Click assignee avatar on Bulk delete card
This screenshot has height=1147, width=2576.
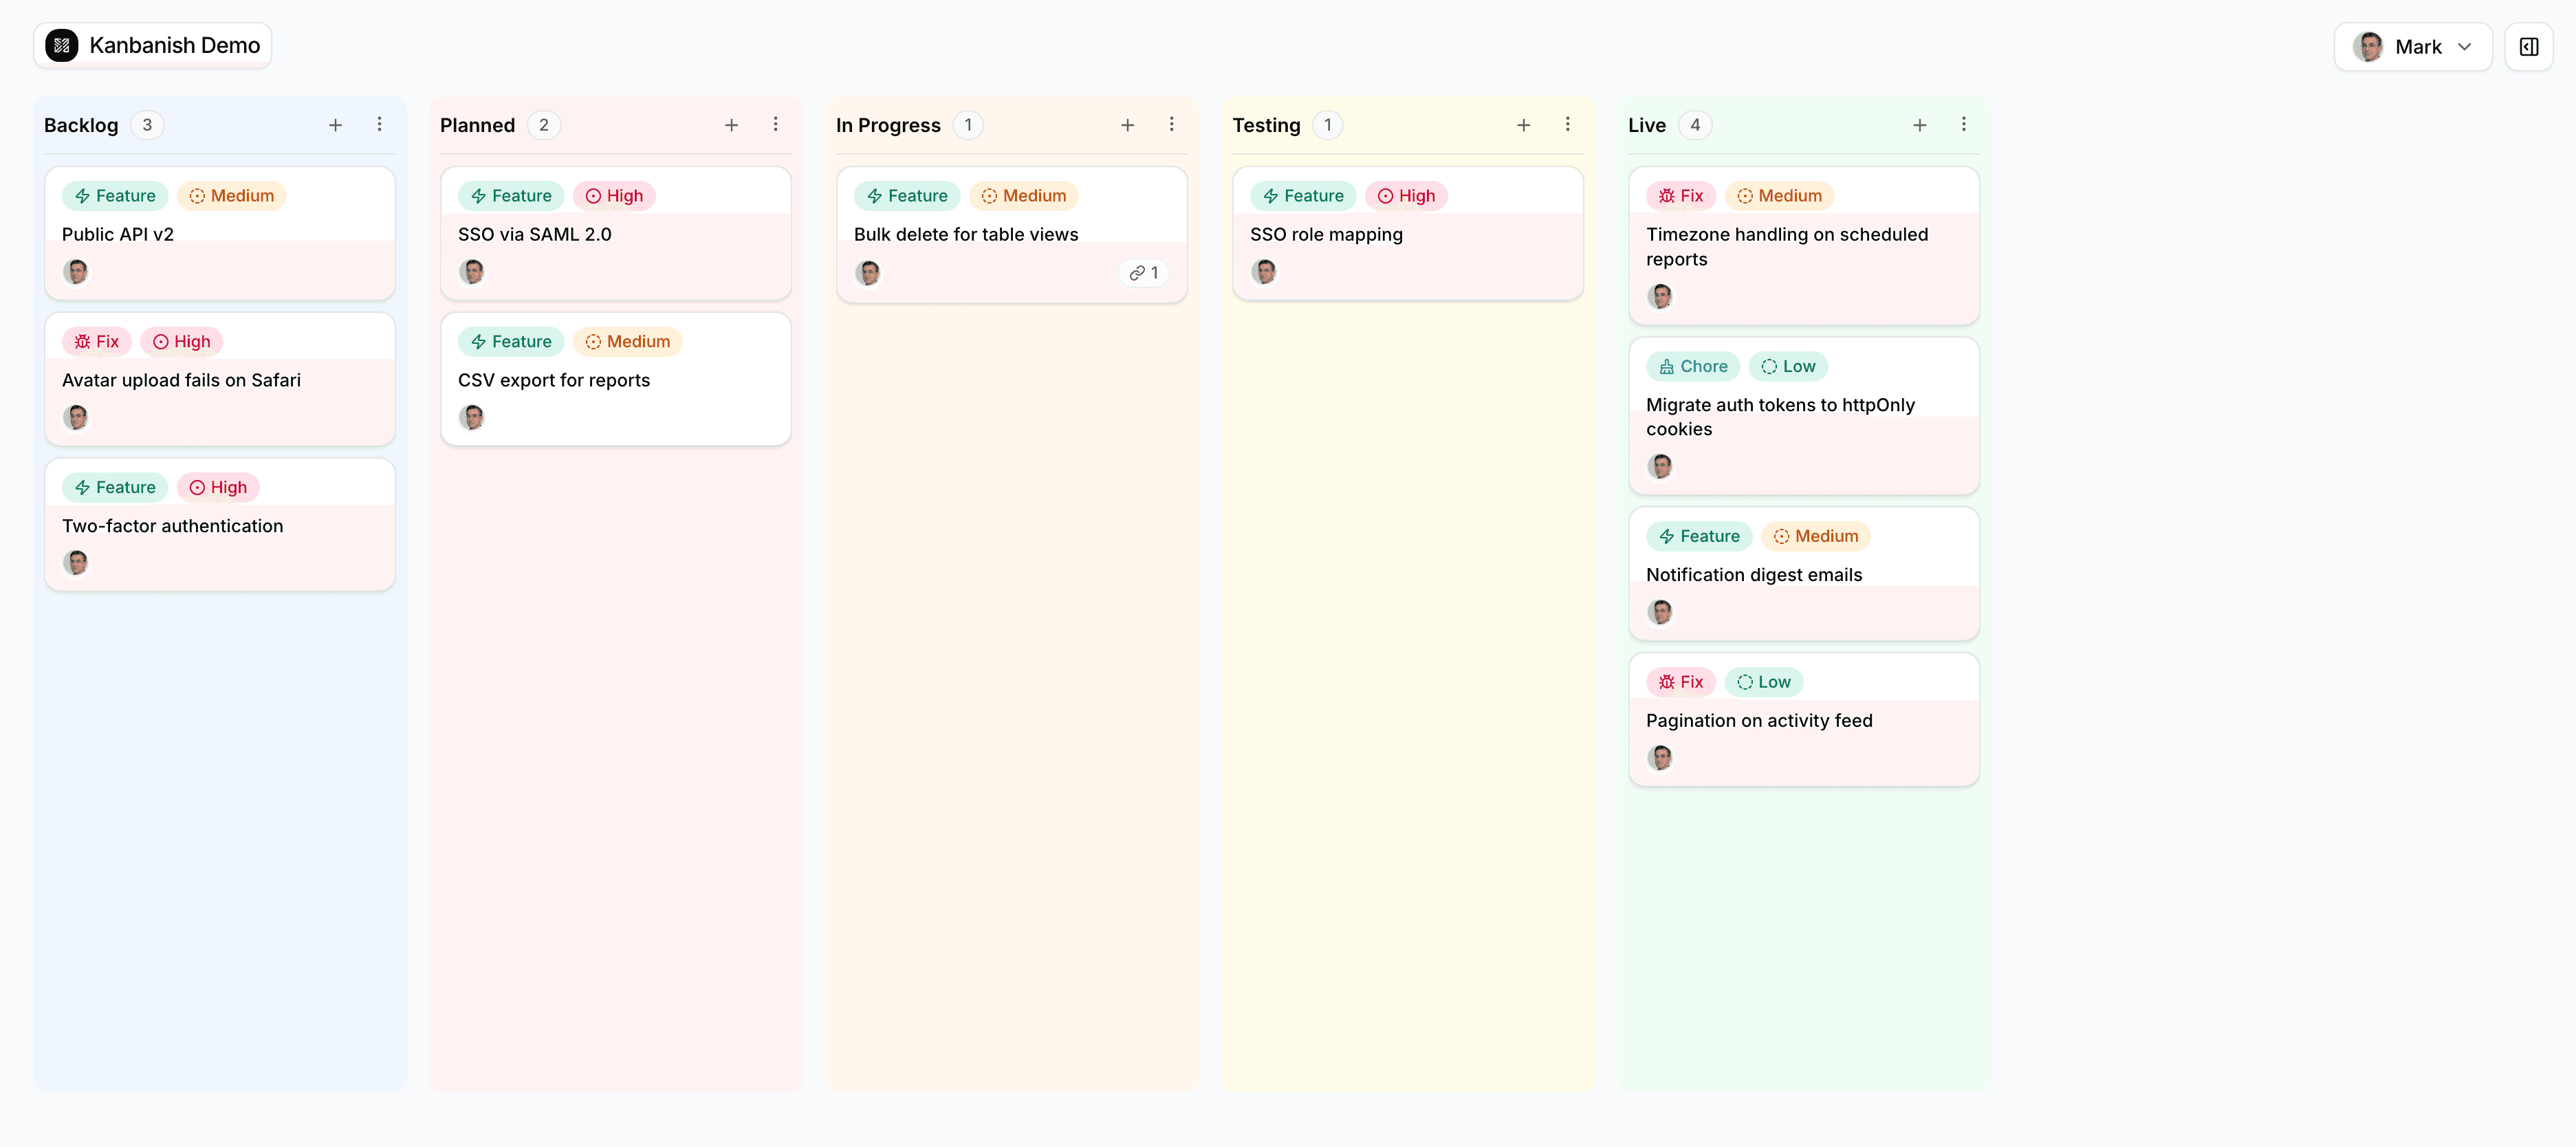click(x=868, y=273)
